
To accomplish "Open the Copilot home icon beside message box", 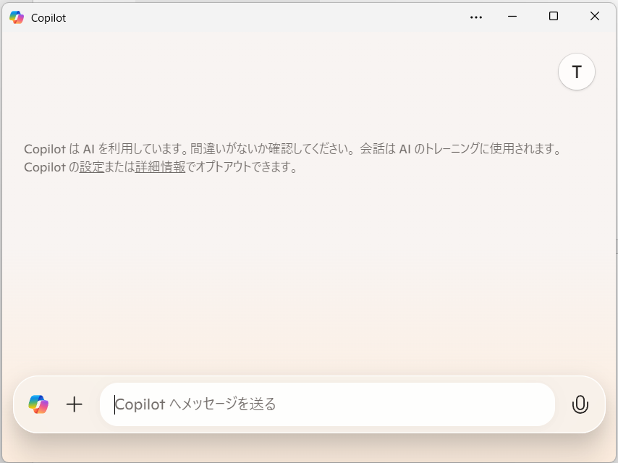I will 38,404.
